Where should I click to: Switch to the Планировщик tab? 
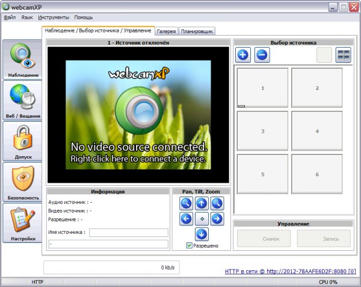[197, 31]
